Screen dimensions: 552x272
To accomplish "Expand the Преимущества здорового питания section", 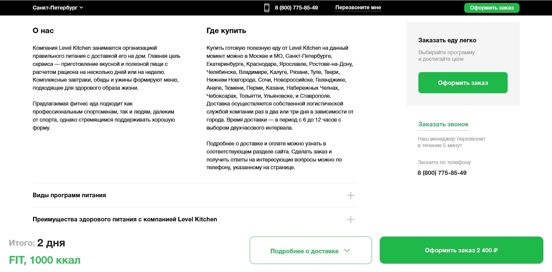I will click(124, 219).
